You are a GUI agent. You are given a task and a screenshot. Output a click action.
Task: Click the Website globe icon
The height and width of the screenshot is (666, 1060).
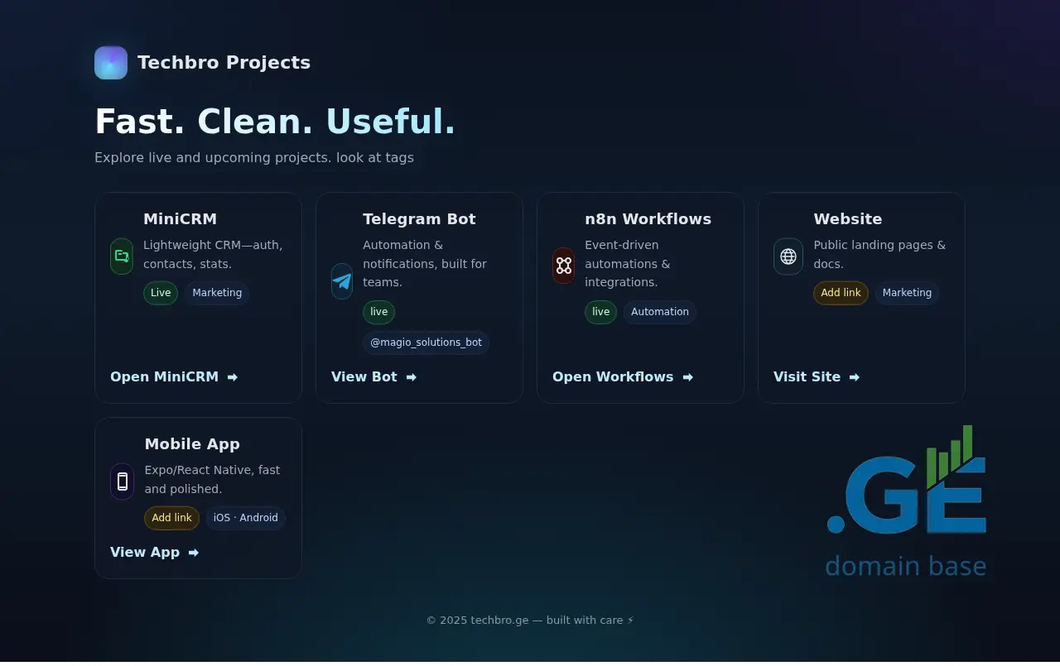tap(788, 256)
